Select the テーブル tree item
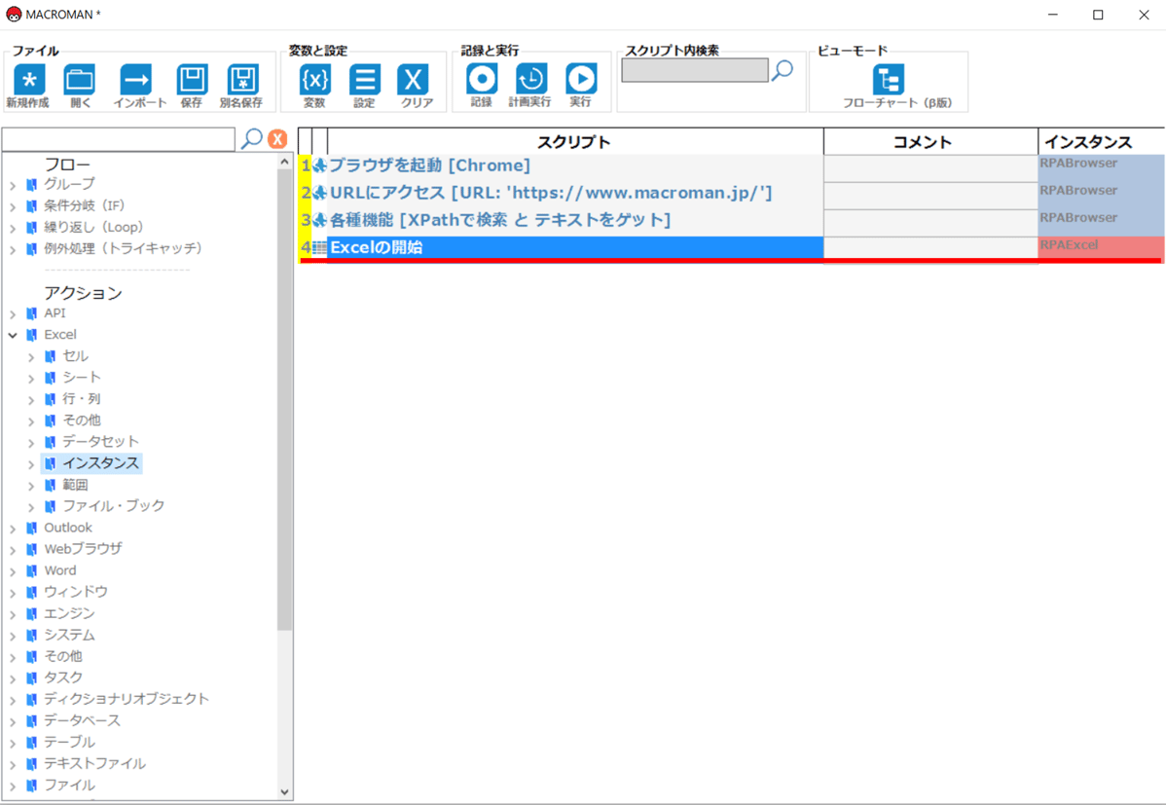 click(x=69, y=743)
